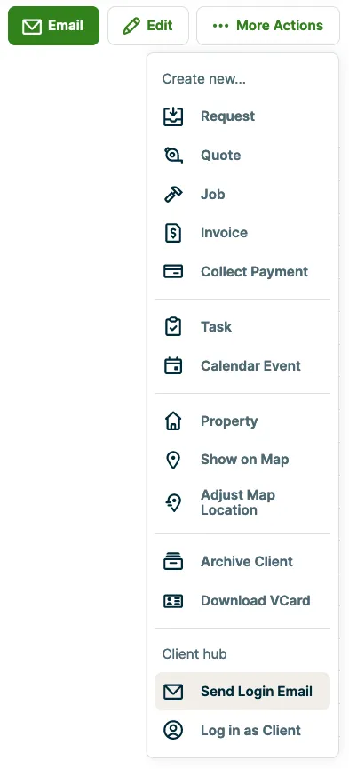349x769 pixels.
Task: Click the green Email button
Action: pyautogui.click(x=54, y=26)
